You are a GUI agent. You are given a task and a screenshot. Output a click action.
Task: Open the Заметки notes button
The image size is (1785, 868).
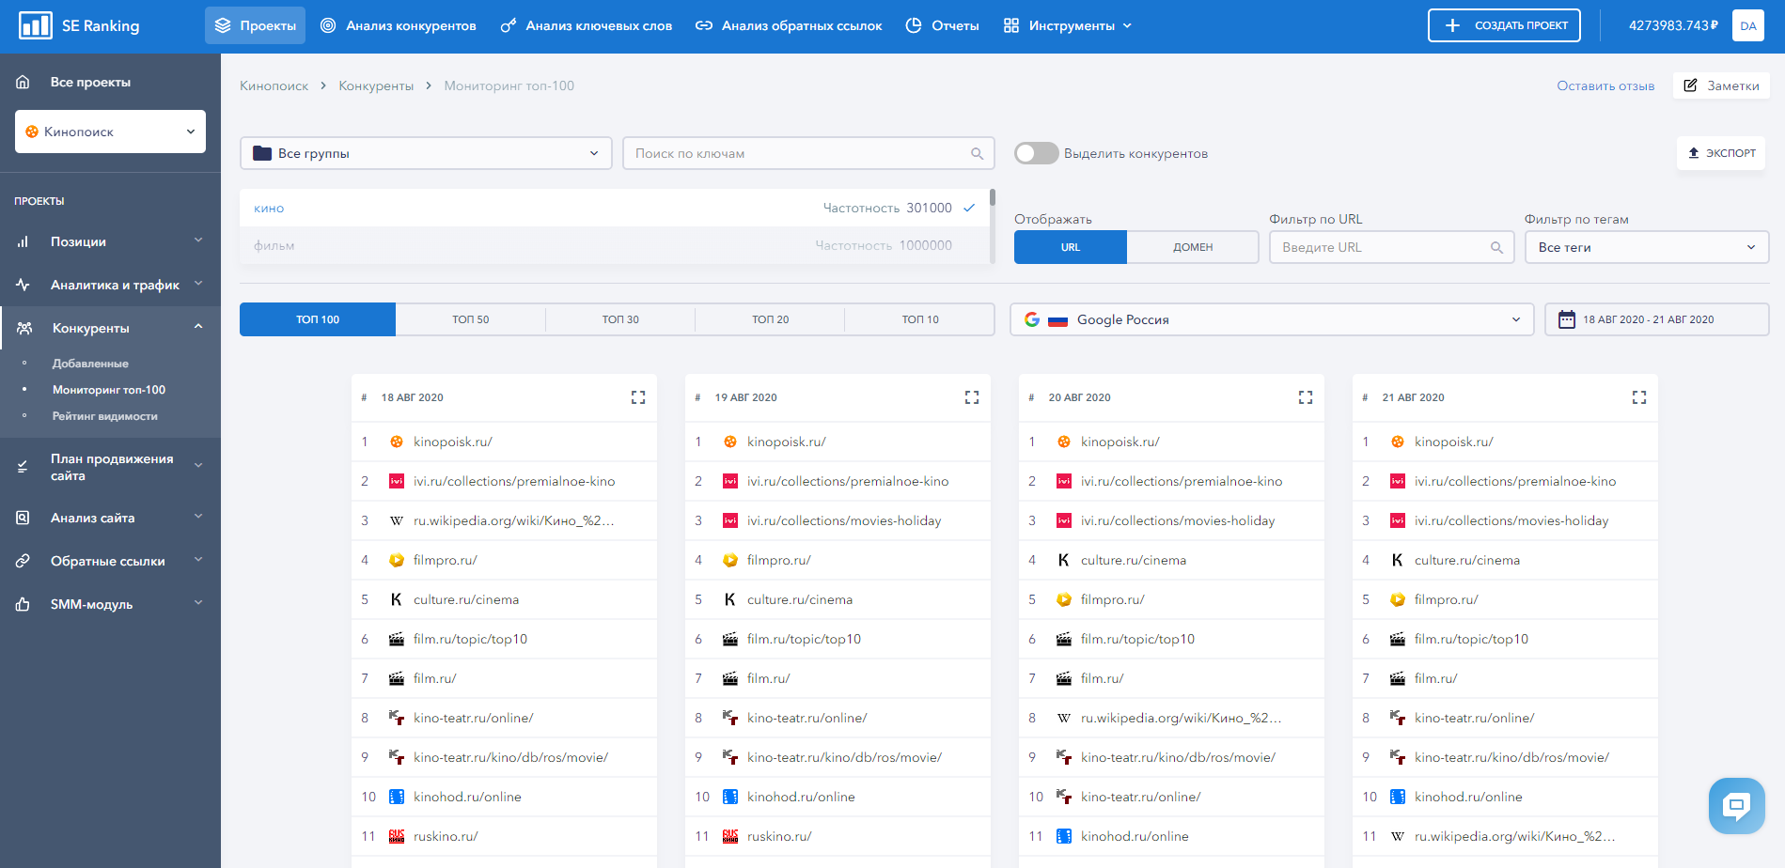click(1721, 85)
